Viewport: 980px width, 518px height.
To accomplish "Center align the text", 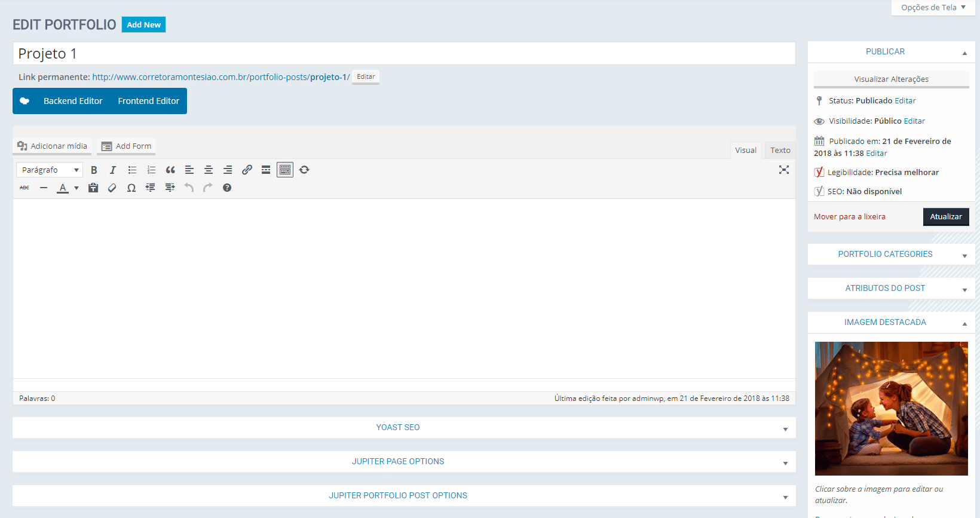I will pos(209,170).
